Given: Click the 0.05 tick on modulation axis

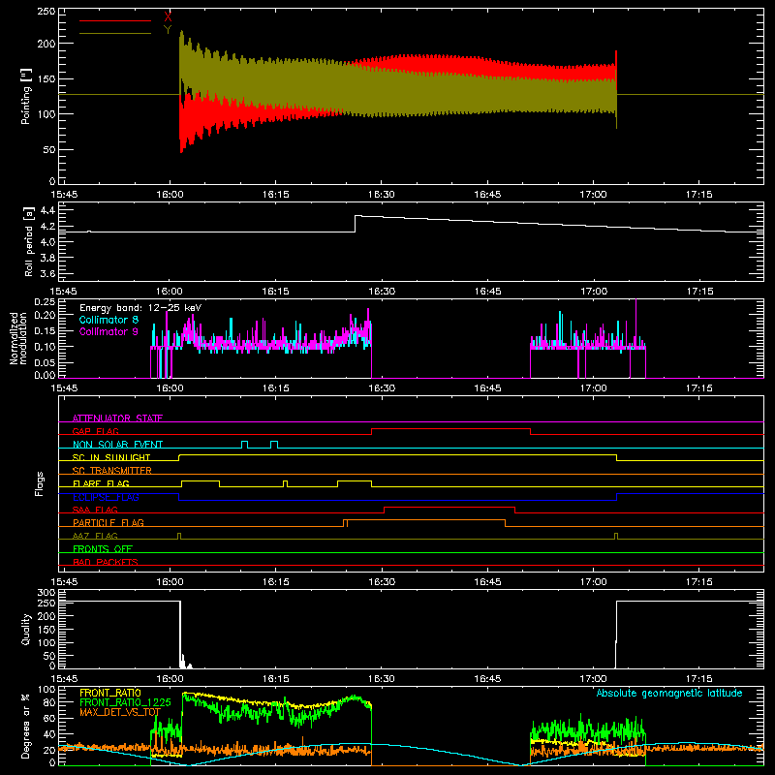Looking at the screenshot, I should click(45, 362).
